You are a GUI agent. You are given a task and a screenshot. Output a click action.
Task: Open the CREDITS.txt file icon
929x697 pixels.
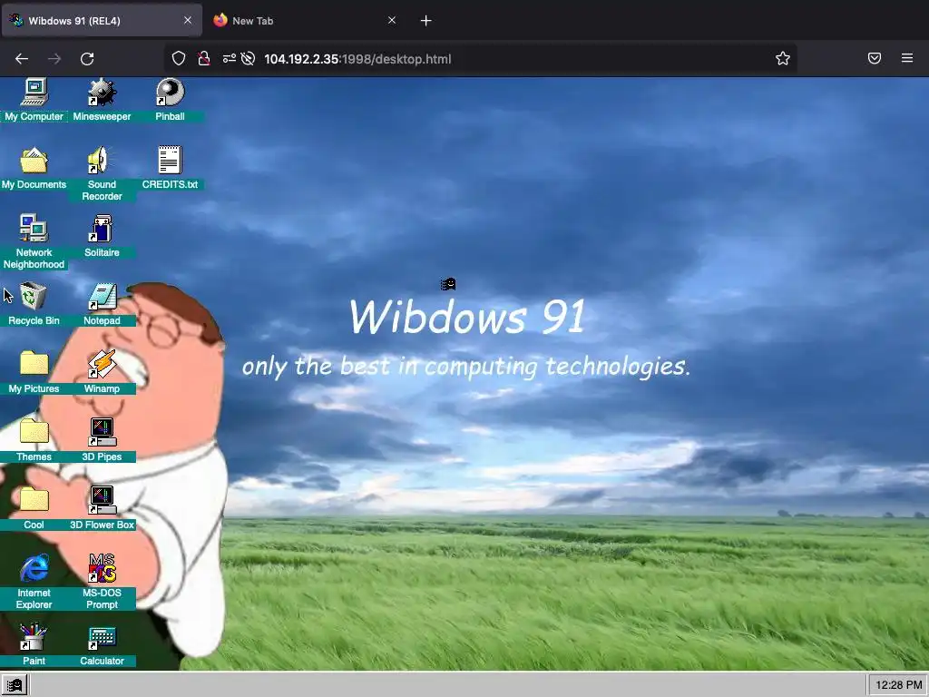point(170,168)
